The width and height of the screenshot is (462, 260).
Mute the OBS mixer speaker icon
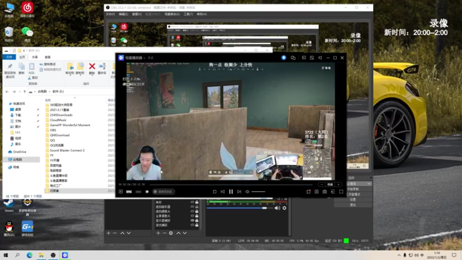point(277,208)
